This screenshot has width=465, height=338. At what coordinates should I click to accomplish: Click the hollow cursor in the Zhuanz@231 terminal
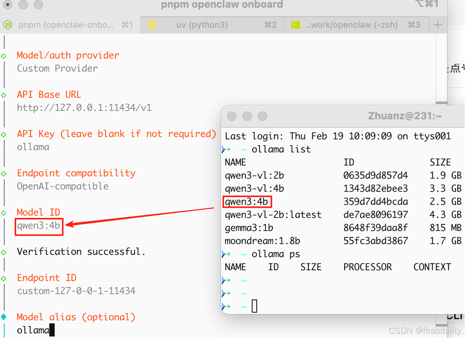click(254, 306)
